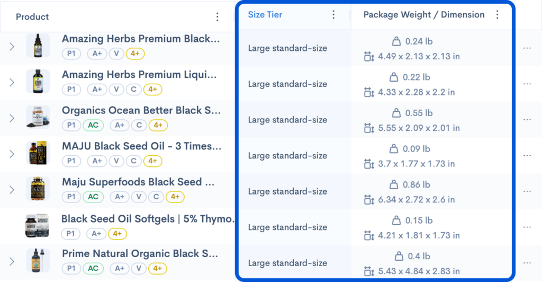Screen dimensions: 542x282
Task: Expand the Prime Natural Organic Black row
Action: pos(12,261)
